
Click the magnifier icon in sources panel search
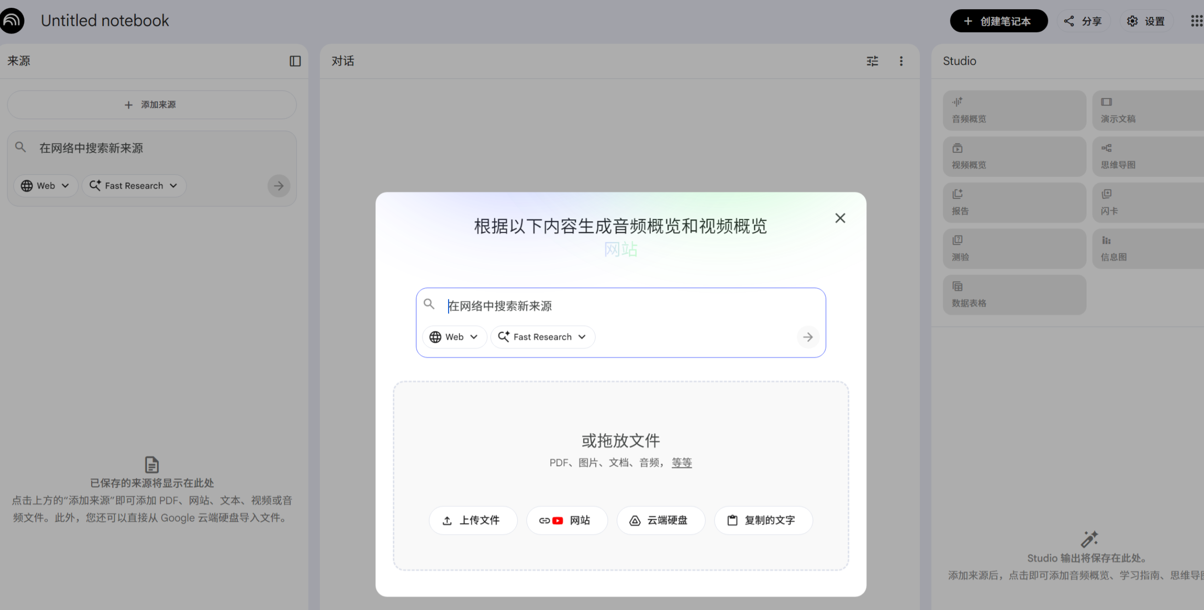(20, 147)
